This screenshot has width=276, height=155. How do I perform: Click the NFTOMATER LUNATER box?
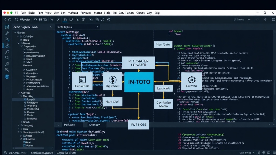point(139,63)
